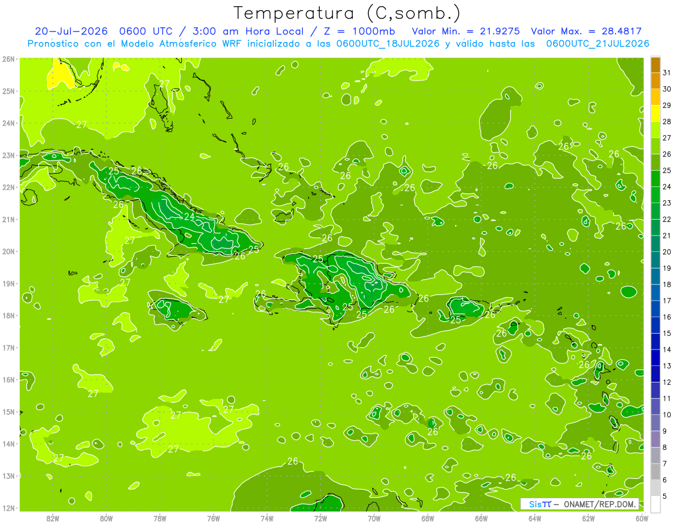Click the "25N" latitude axis label
The width and height of the screenshot is (682, 526).
(x=8, y=91)
